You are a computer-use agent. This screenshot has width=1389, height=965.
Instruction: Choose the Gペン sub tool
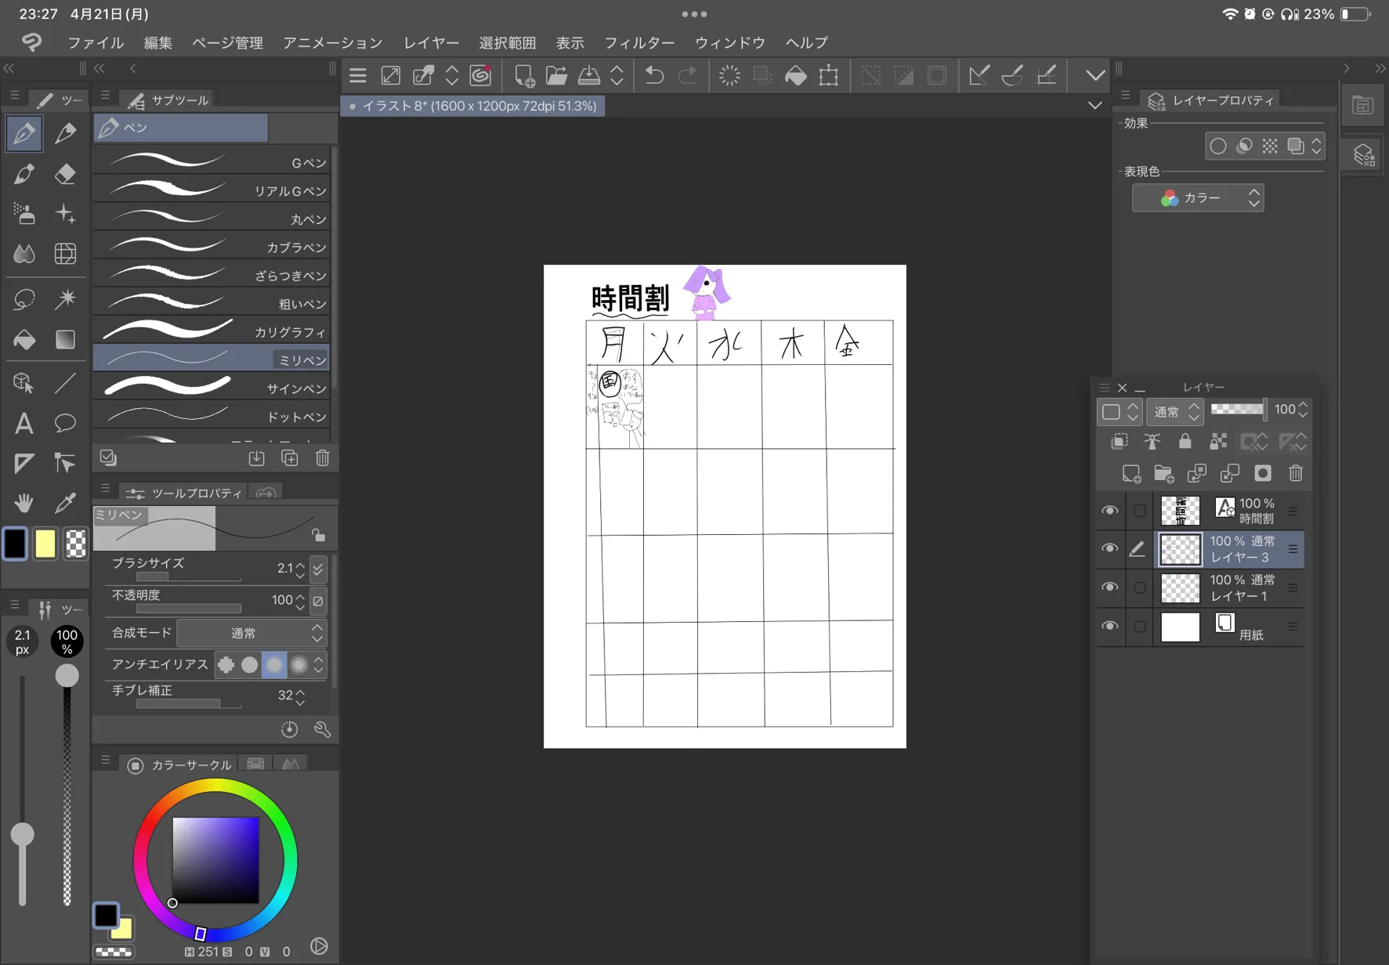point(212,162)
